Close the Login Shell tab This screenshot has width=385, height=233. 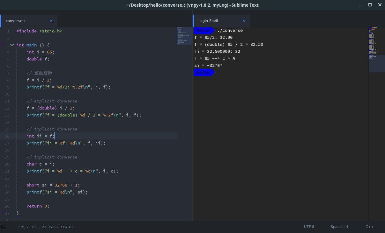[244, 21]
